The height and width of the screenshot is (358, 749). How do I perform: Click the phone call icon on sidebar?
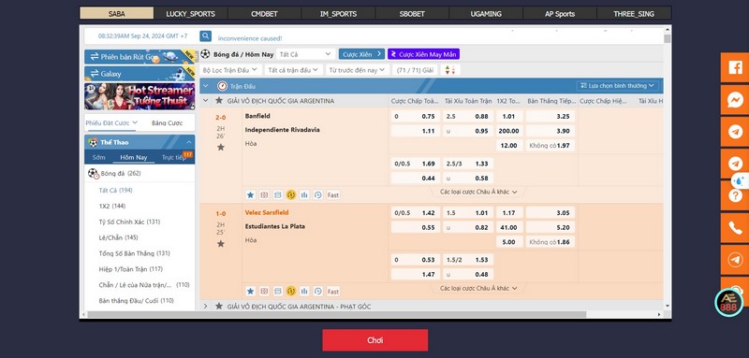[735, 227]
